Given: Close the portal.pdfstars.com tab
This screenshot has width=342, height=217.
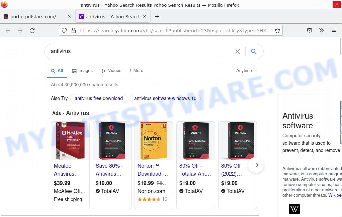Looking at the screenshot, I should click(69, 16).
